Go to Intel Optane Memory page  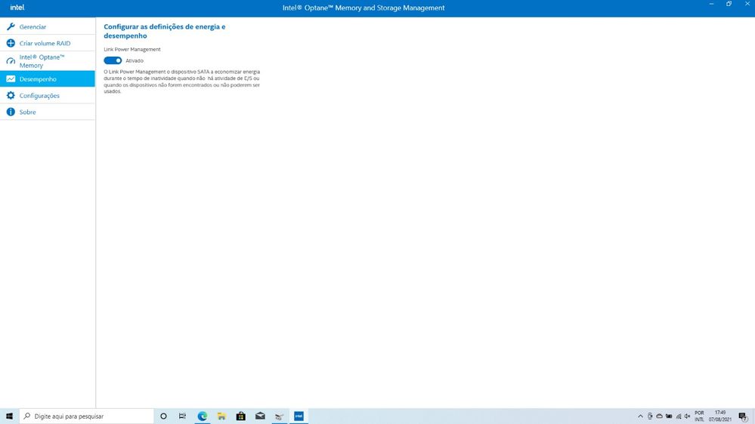(47, 61)
